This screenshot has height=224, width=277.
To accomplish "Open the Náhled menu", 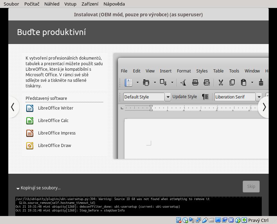I will 52,4.
